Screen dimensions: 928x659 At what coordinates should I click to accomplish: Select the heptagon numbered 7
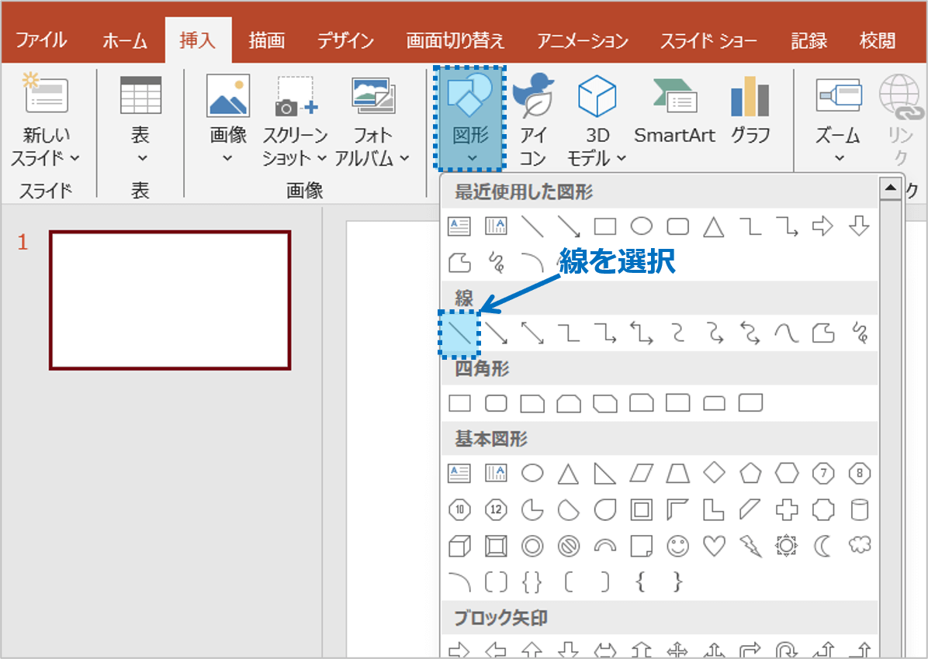click(x=823, y=473)
